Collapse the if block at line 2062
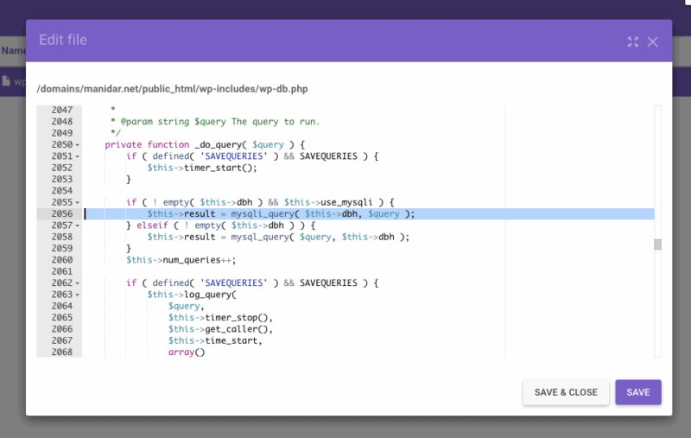Image resolution: width=691 pixels, height=438 pixels. pos(78,283)
